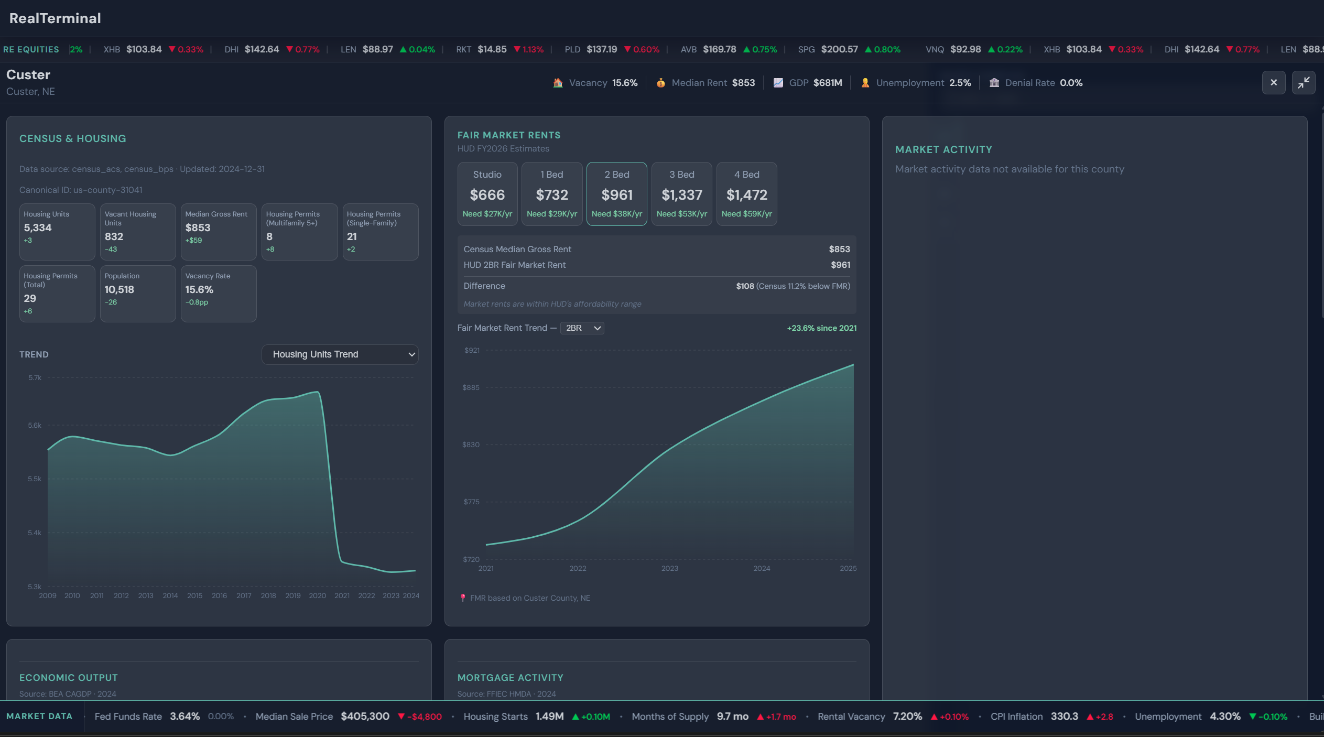Screen dimensions: 1324x737
Task: Select the Studio rent tab
Action: click(x=487, y=194)
